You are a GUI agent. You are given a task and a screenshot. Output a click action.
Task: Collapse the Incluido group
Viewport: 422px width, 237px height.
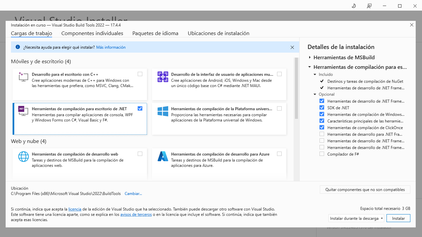pos(315,74)
